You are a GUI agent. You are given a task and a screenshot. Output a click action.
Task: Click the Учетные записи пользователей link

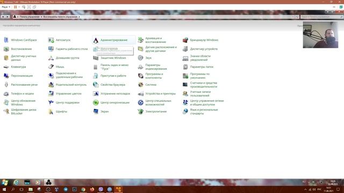pyautogui.click(x=200, y=94)
